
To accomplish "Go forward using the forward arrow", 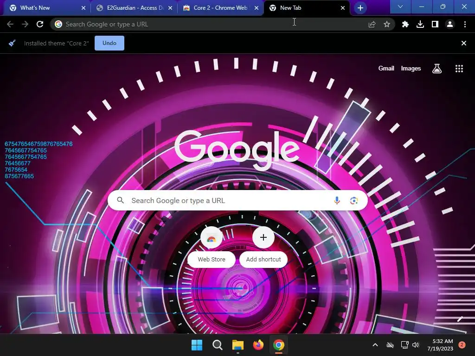I will pos(25,24).
